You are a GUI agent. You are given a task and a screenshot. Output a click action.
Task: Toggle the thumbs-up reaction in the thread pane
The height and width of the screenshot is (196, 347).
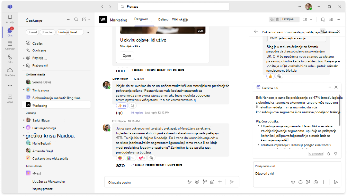pyautogui.click(x=271, y=76)
